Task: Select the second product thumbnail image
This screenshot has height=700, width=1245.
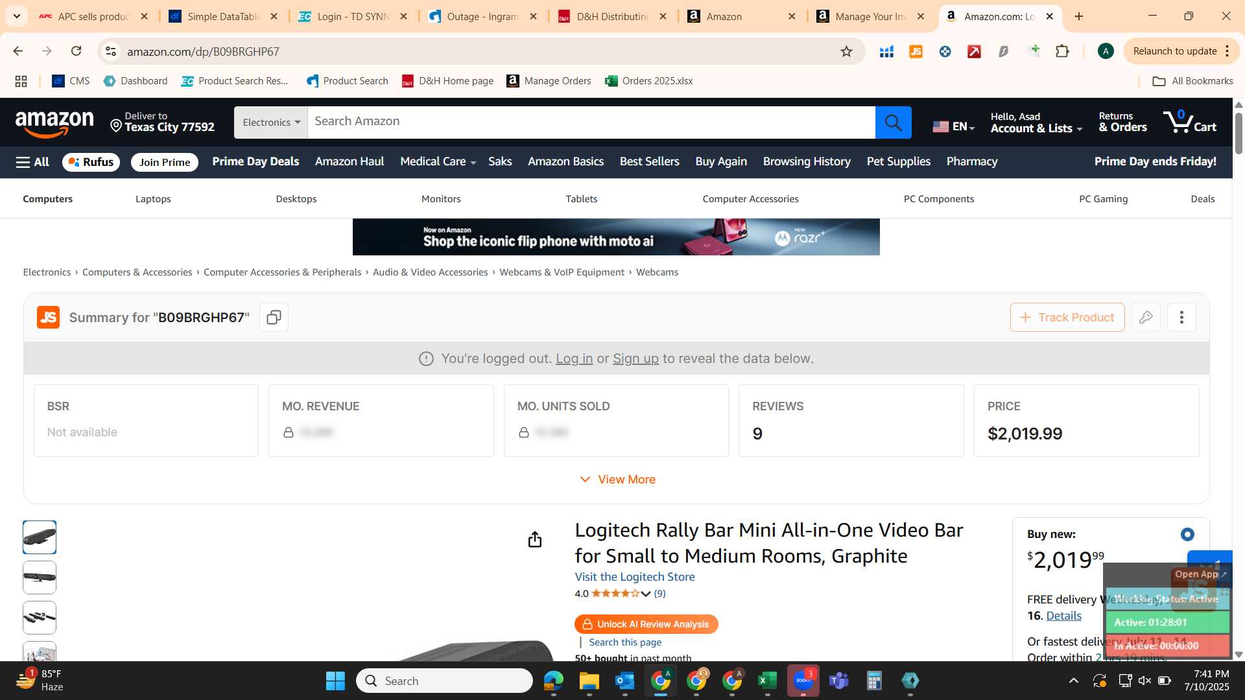Action: pos(40,577)
